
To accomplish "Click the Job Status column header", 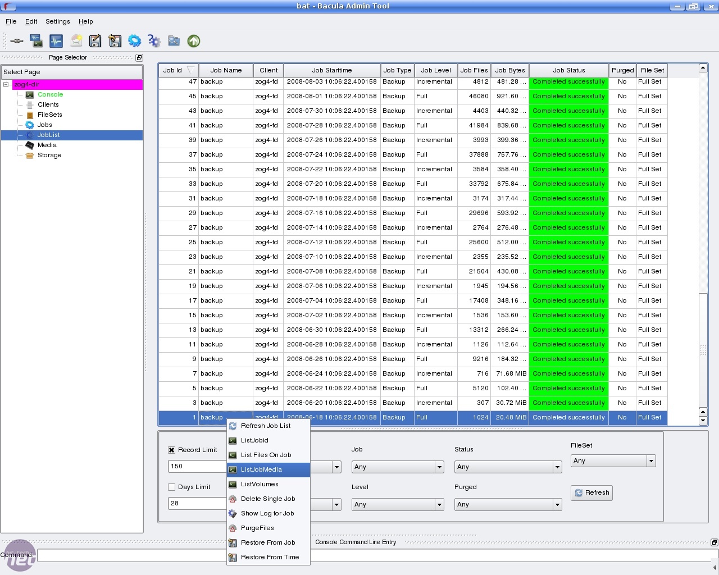I will (568, 70).
